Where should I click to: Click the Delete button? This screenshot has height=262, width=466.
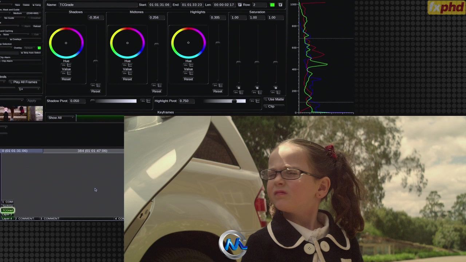26,5
